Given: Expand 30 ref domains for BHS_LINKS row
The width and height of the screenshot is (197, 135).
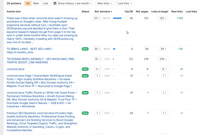Looking at the screenshot, I should click(97, 49).
